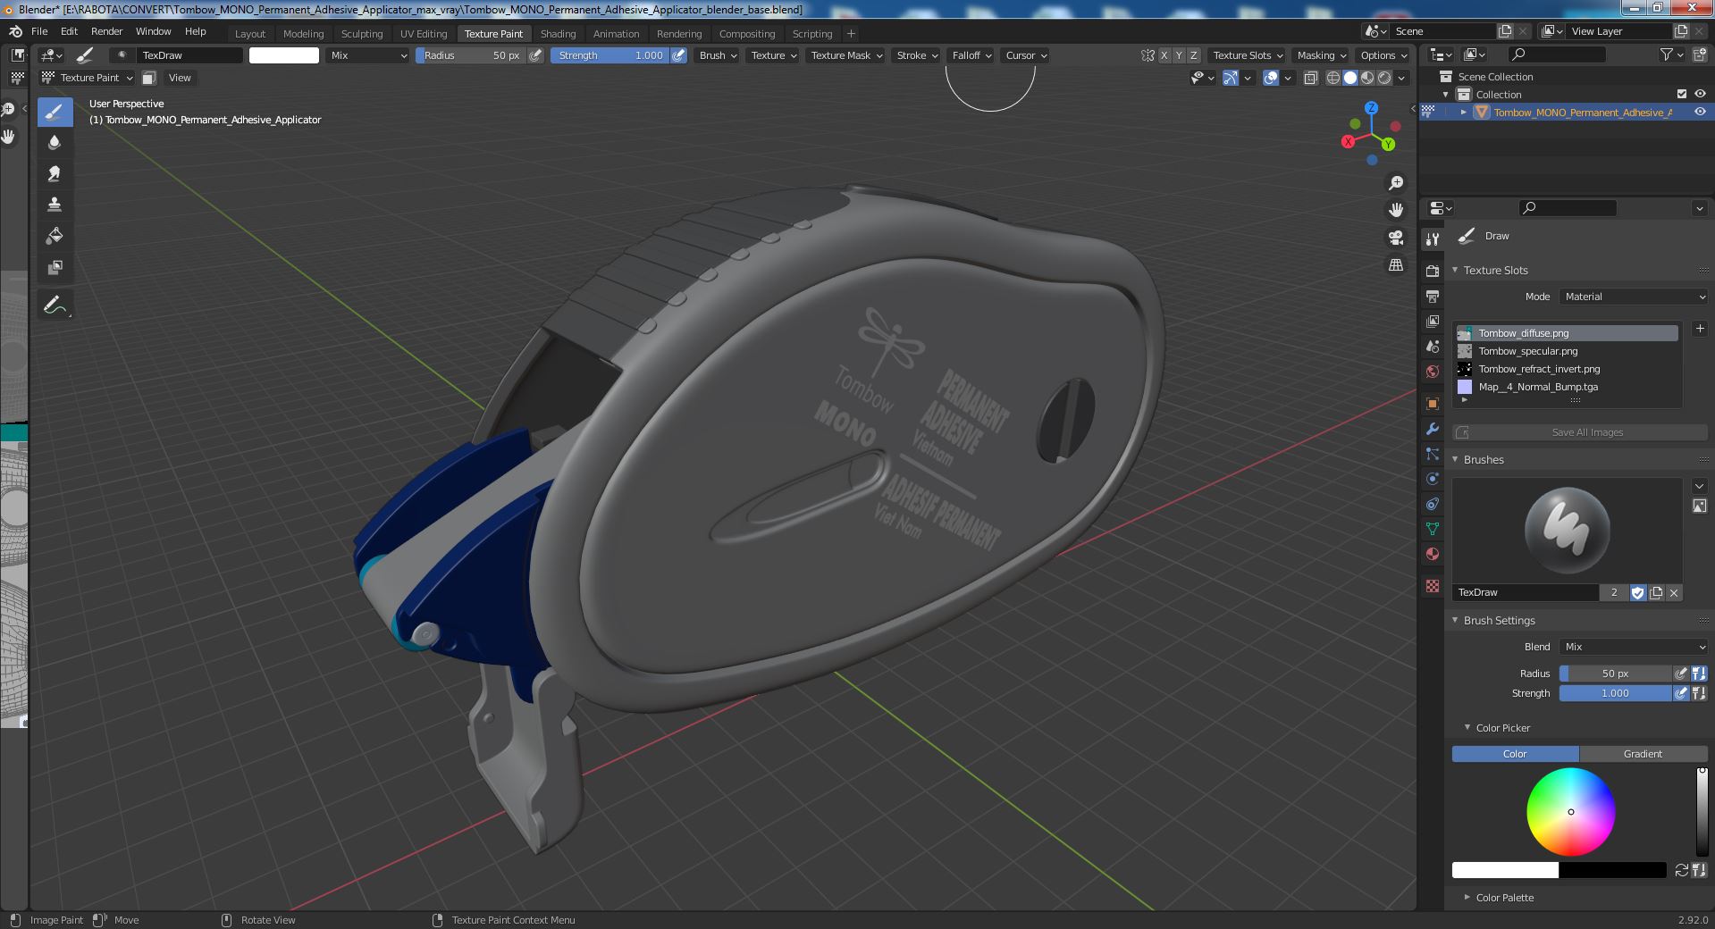Open the Active Tool properties tab
This screenshot has height=929, width=1715.
(1433, 239)
